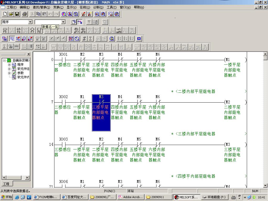The height and width of the screenshot is (201, 268).
Task: Insert application instruction F8 bracket icon
Action: pyautogui.click(x=39, y=30)
